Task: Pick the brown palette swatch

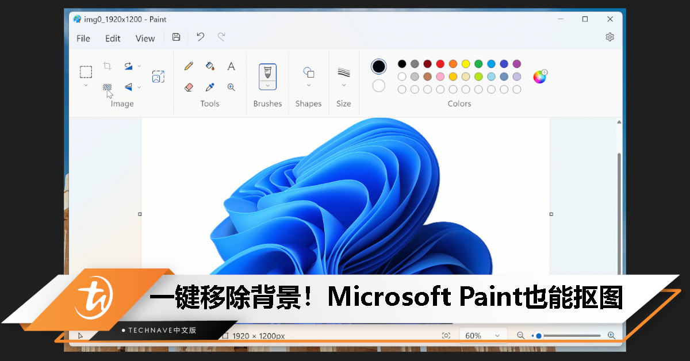Action: [x=427, y=76]
